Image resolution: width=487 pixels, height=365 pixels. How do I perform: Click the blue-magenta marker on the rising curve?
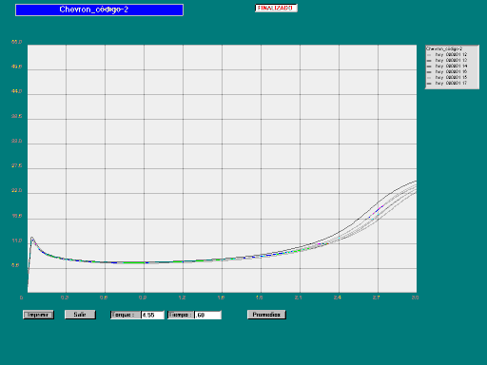pyautogui.click(x=380, y=208)
